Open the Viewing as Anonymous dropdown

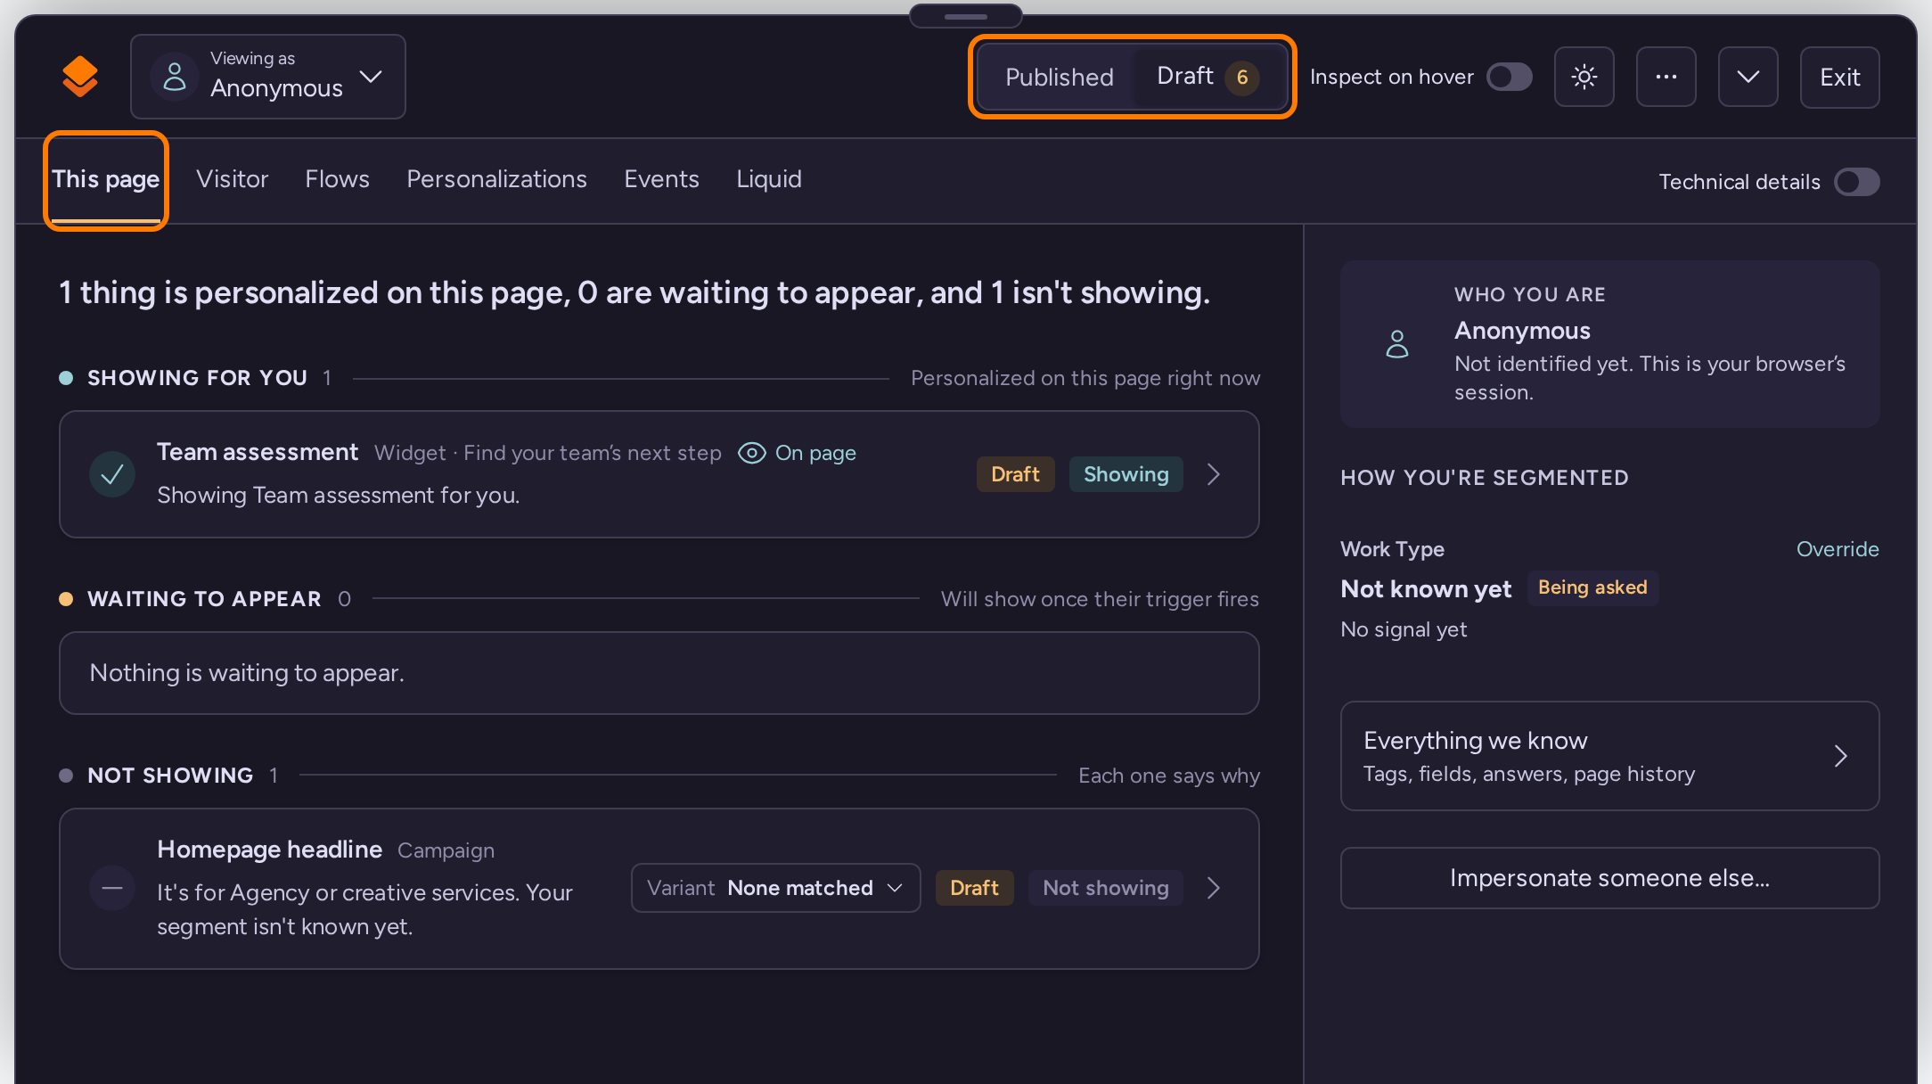(268, 77)
